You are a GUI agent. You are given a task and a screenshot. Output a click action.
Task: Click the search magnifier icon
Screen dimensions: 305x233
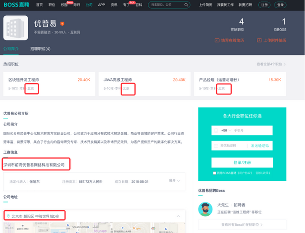[x=186, y=5]
